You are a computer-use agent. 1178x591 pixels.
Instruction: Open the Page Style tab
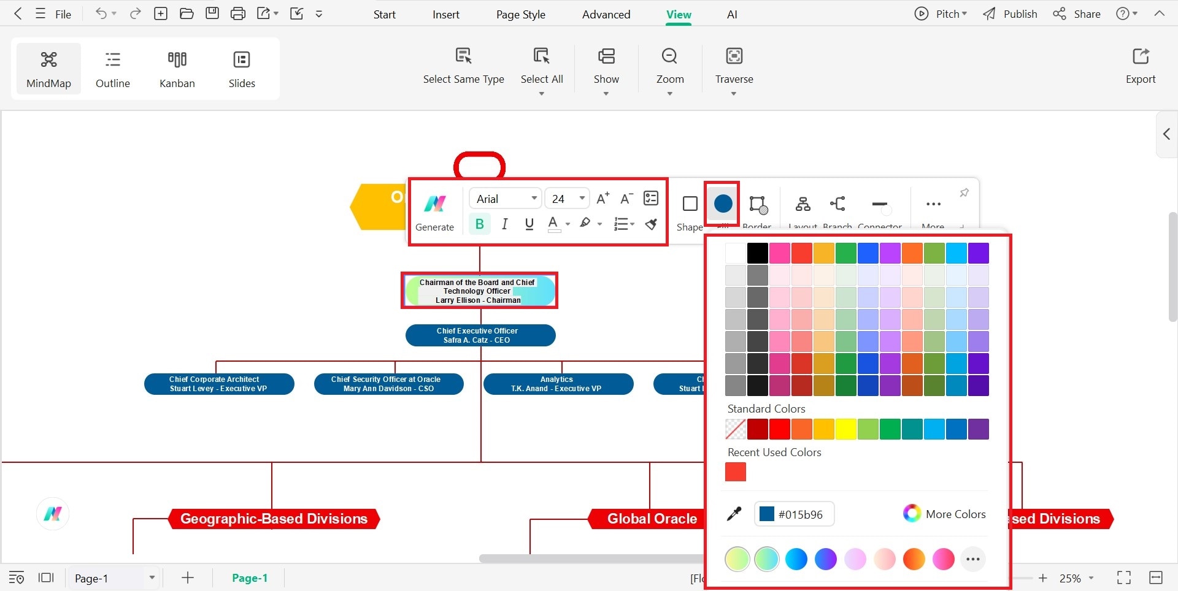coord(521,14)
